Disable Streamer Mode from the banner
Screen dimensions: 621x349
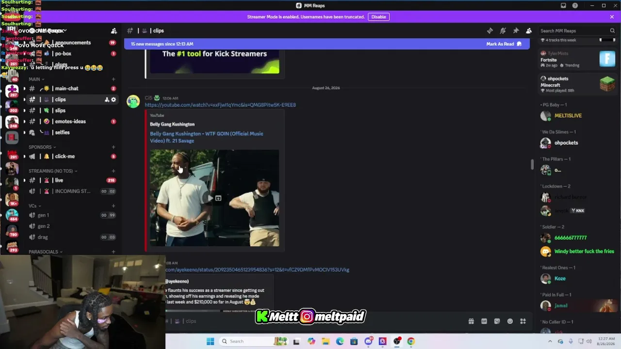point(378,16)
